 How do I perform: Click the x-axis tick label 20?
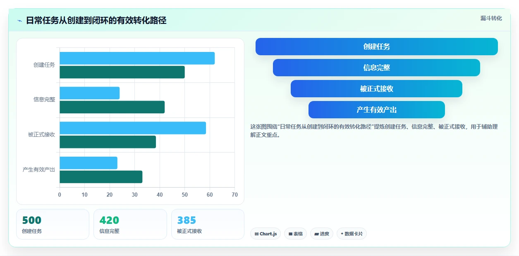pyautogui.click(x=110, y=195)
